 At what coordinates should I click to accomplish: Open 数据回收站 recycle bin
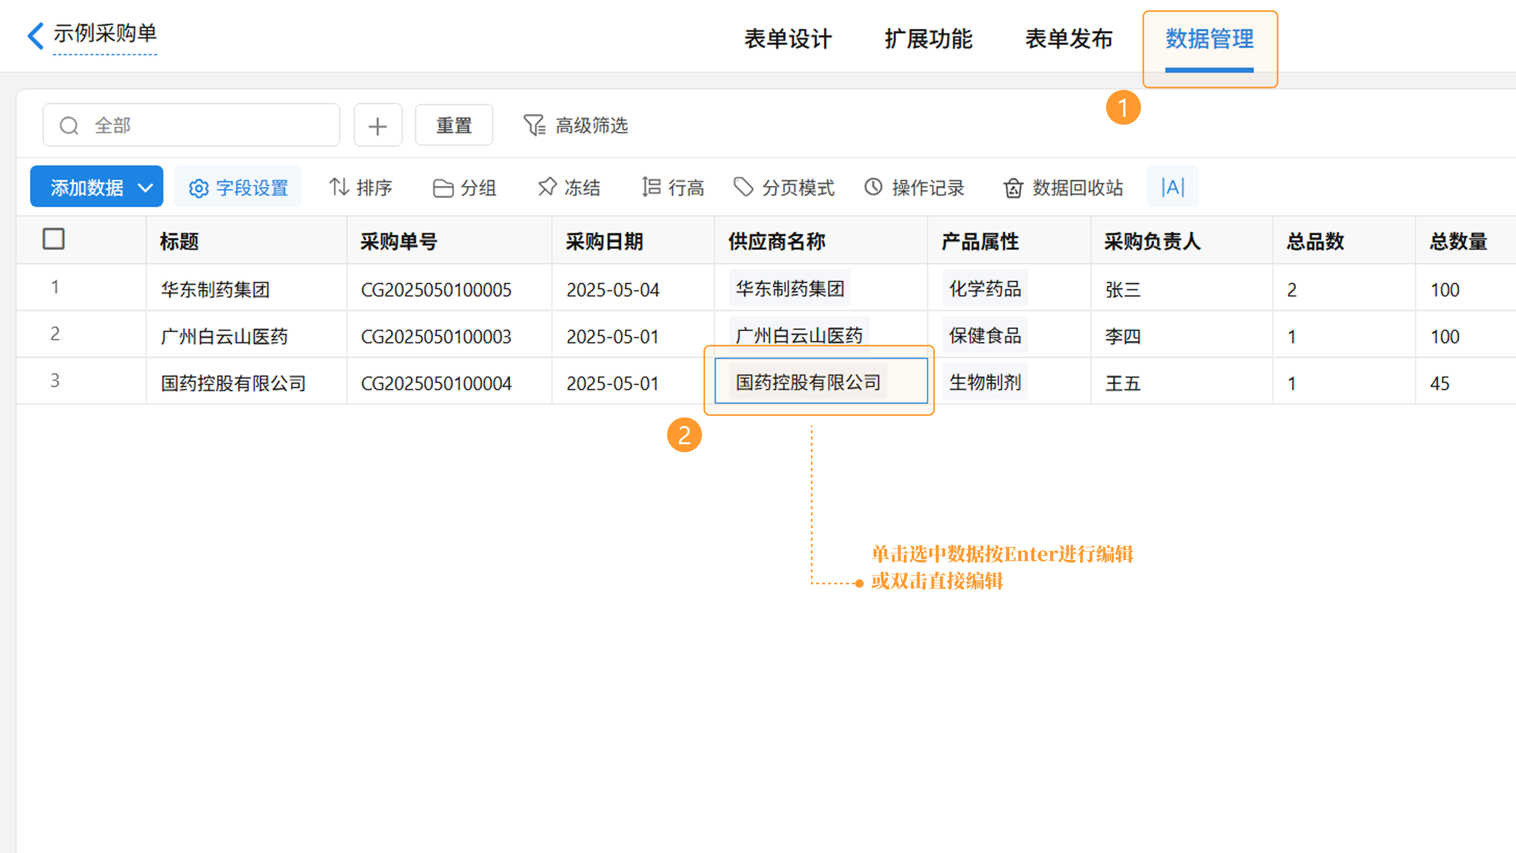[x=1063, y=187]
